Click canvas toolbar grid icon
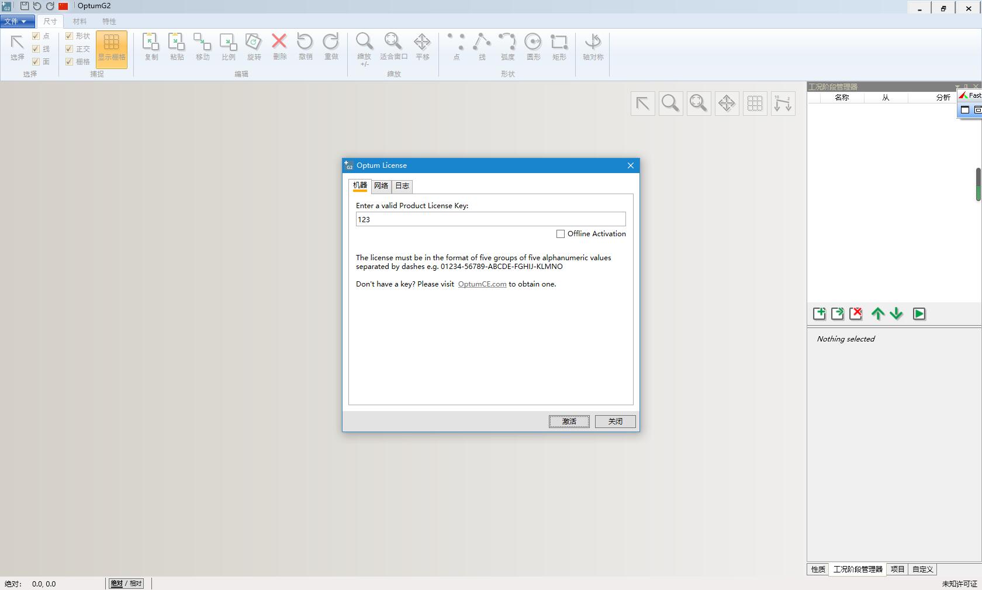 [x=755, y=103]
